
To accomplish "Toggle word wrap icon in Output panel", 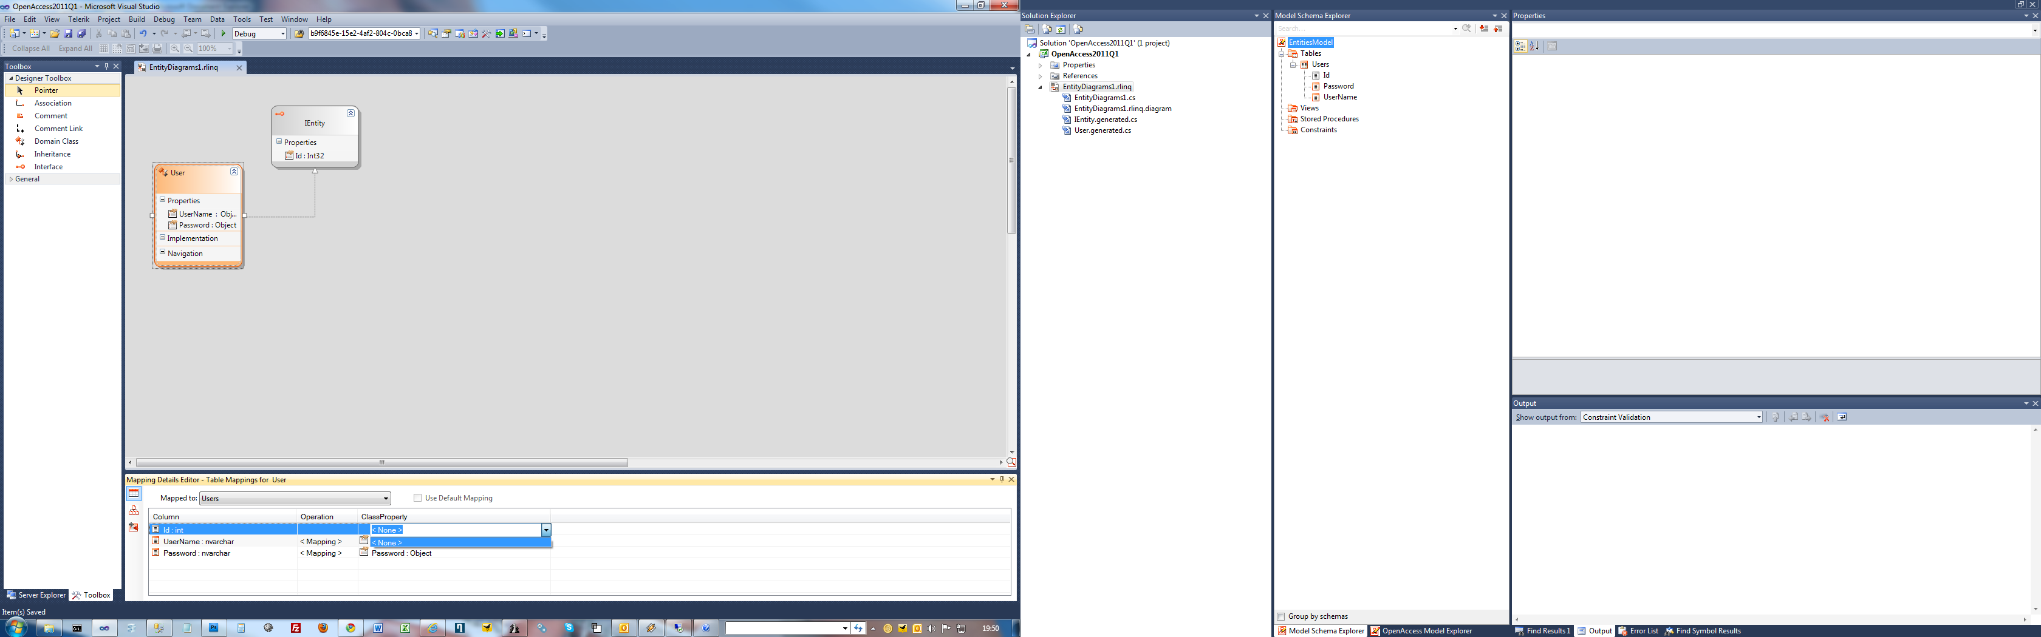I will tap(1842, 417).
